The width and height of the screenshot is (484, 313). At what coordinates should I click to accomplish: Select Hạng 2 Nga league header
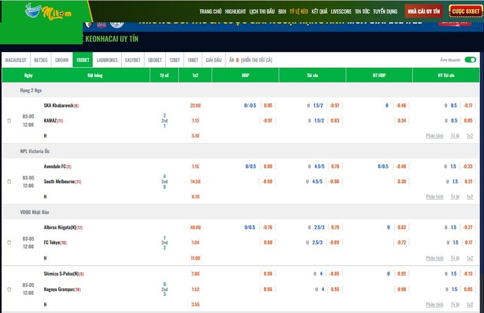pos(31,90)
